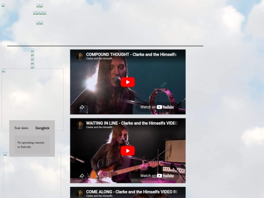
Task: Click channel avatar on COMPOUND THOUGHT video
Action: tap(80, 56)
